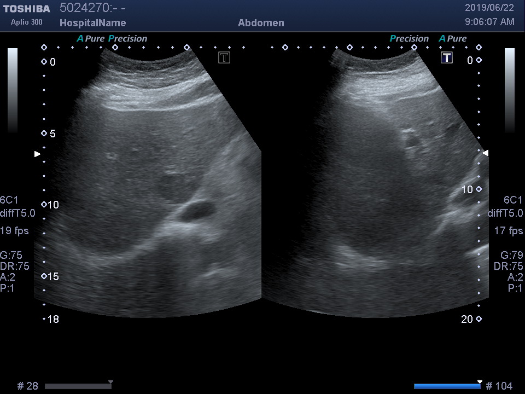Viewport: 525px width, 394px height.
Task: Click the right ultrasound liver image
Action: point(375,183)
